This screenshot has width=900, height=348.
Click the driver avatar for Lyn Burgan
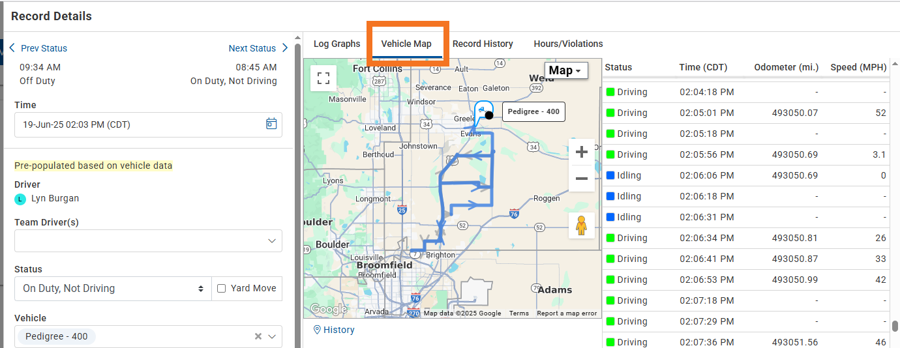20,199
